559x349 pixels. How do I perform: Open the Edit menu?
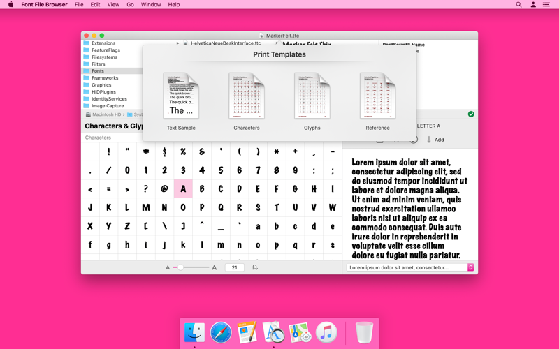click(95, 5)
